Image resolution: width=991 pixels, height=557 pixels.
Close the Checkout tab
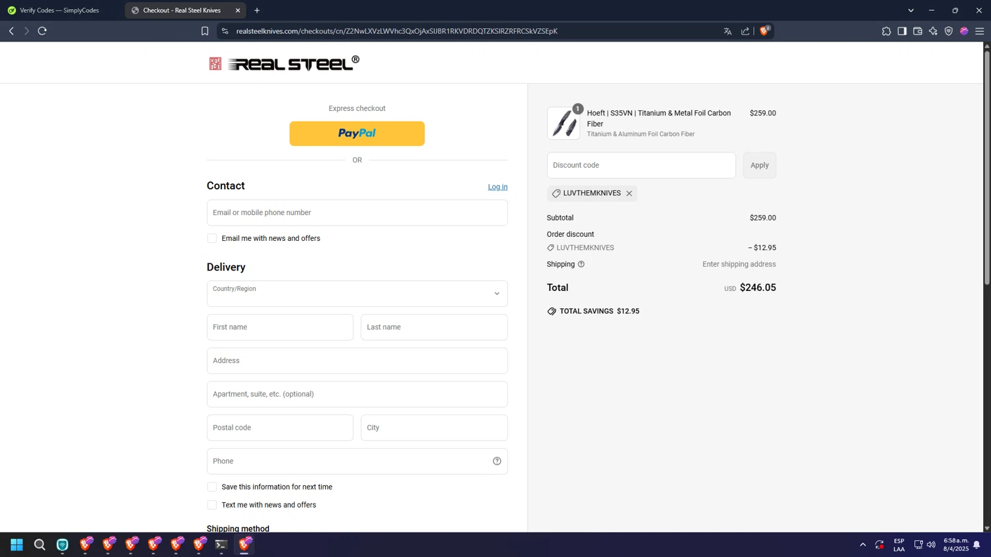coord(238,11)
